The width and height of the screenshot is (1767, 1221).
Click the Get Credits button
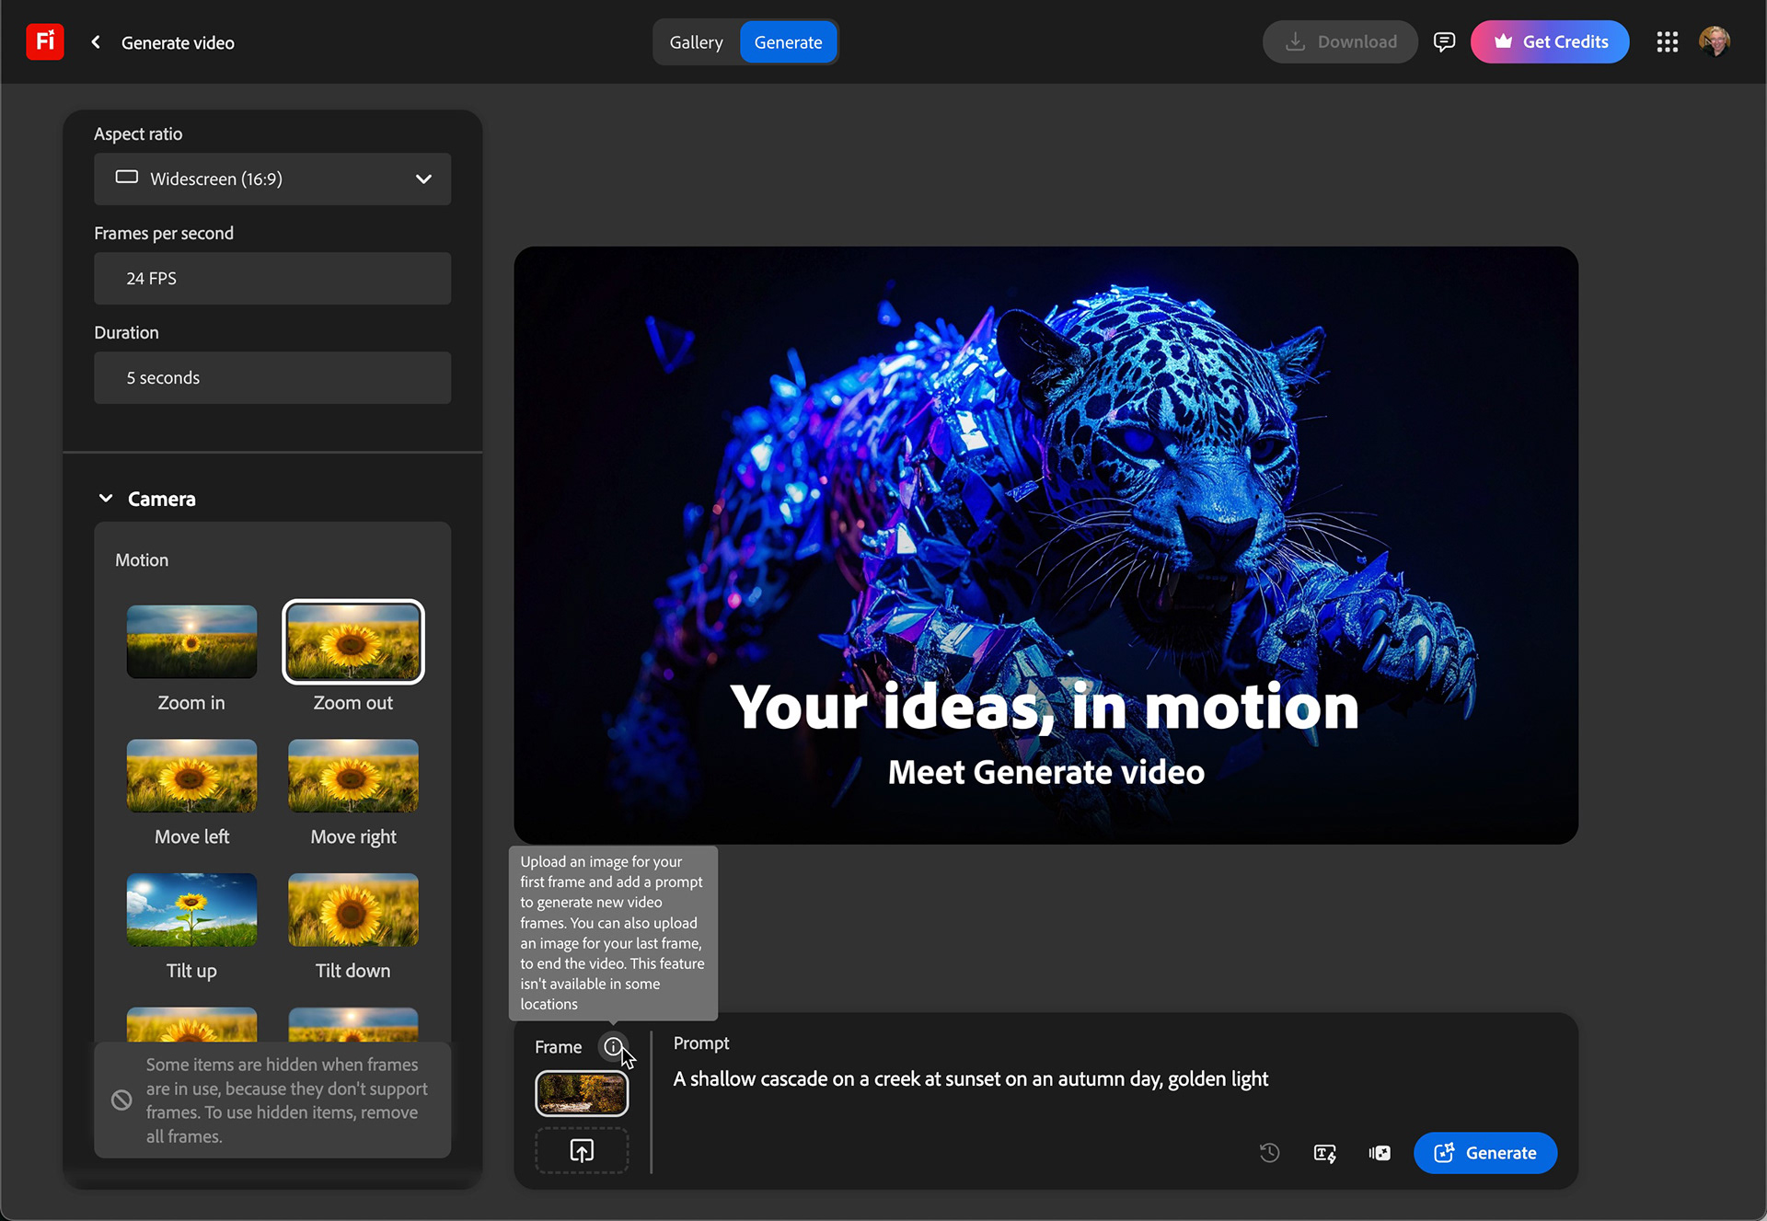(1550, 41)
